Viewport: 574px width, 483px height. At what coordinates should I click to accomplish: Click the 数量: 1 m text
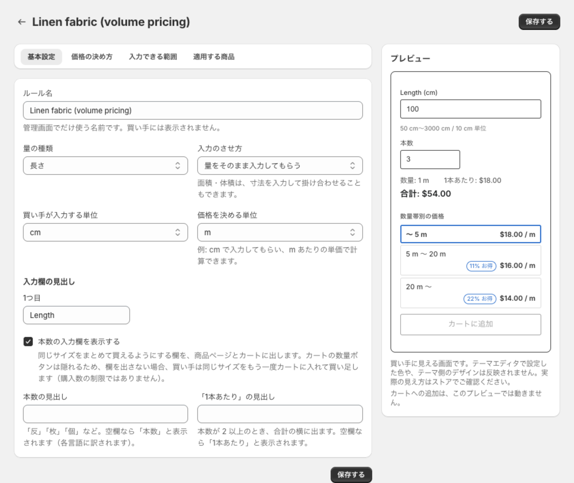[x=414, y=180]
